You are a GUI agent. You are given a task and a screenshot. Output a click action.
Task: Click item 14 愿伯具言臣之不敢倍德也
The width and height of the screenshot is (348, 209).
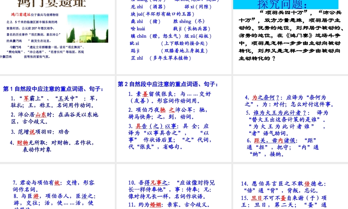click(x=284, y=187)
